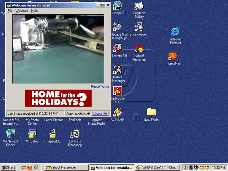
Task: Launch Windows Media Player from quick launch
Action: (36, 167)
